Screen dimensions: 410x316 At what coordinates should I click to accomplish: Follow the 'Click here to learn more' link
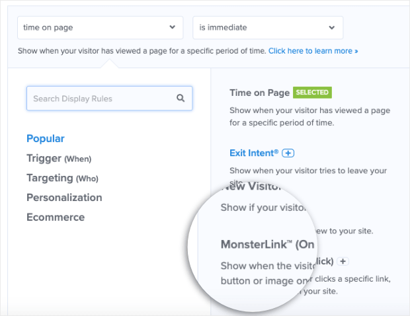click(313, 51)
